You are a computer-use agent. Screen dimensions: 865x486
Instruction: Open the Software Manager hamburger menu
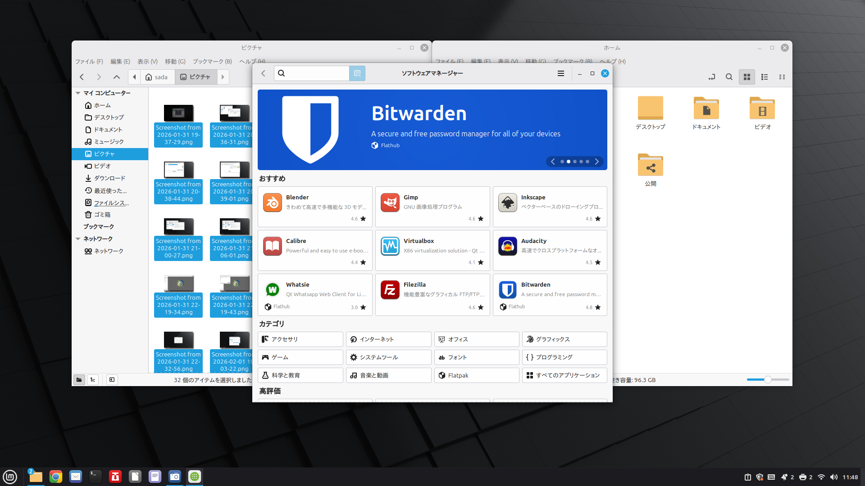point(560,73)
